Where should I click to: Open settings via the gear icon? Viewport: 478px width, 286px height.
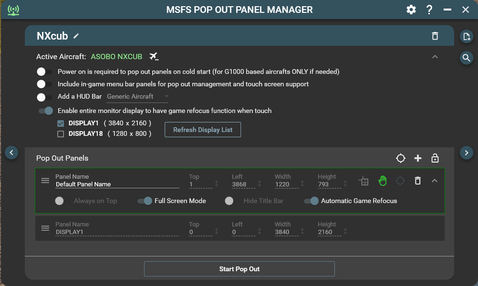pyautogui.click(x=411, y=10)
